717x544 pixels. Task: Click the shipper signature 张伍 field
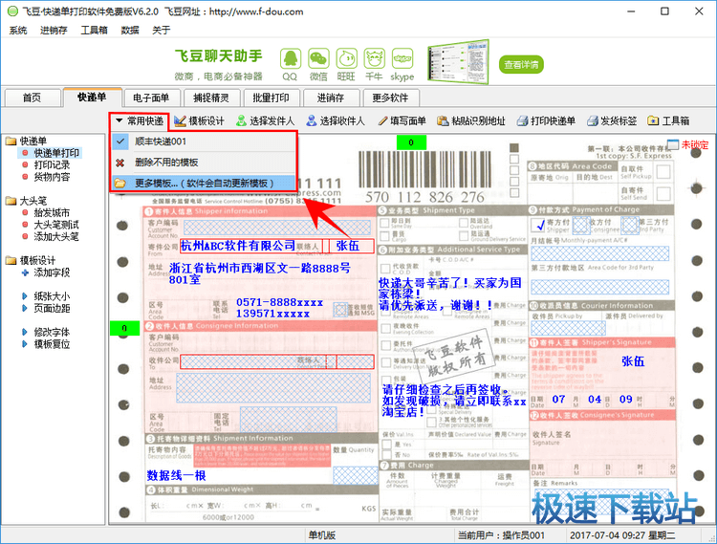[x=633, y=361]
